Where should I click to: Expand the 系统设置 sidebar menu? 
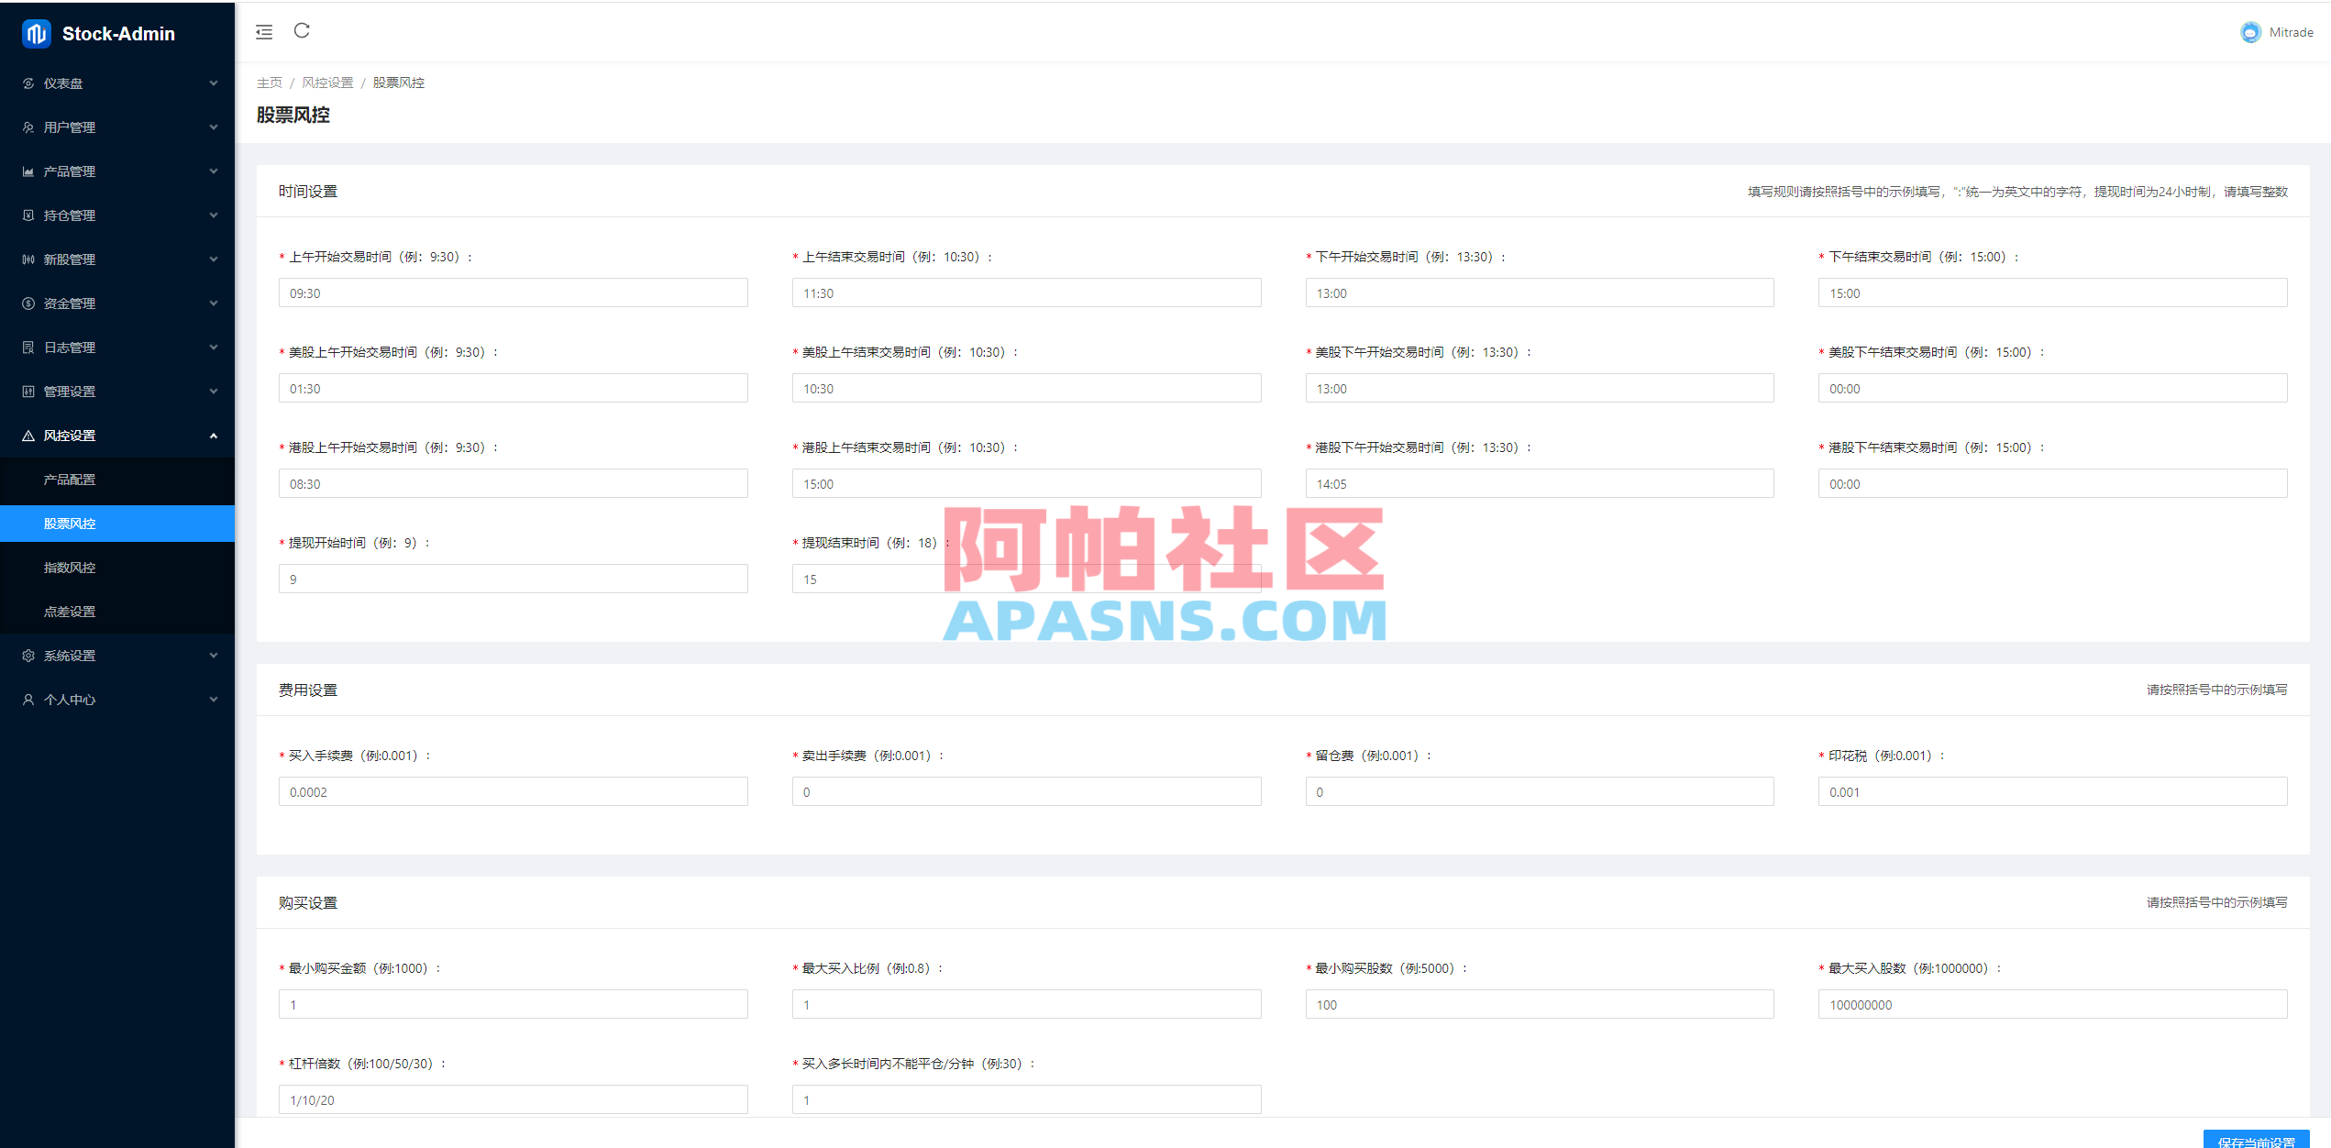point(117,655)
